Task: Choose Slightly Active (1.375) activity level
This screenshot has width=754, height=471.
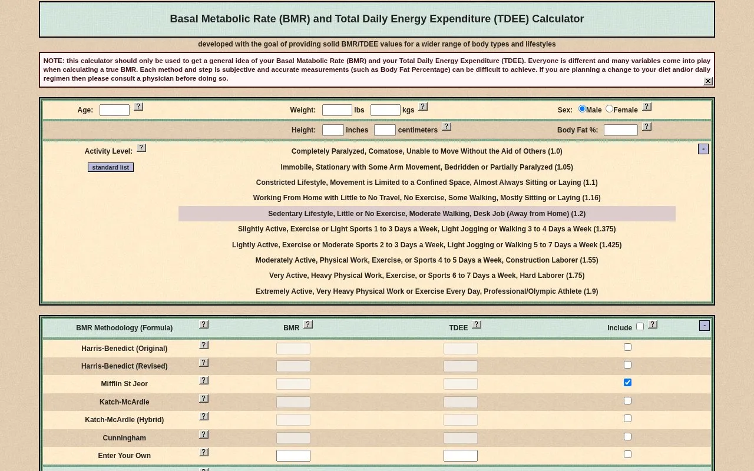Action: [x=427, y=229]
